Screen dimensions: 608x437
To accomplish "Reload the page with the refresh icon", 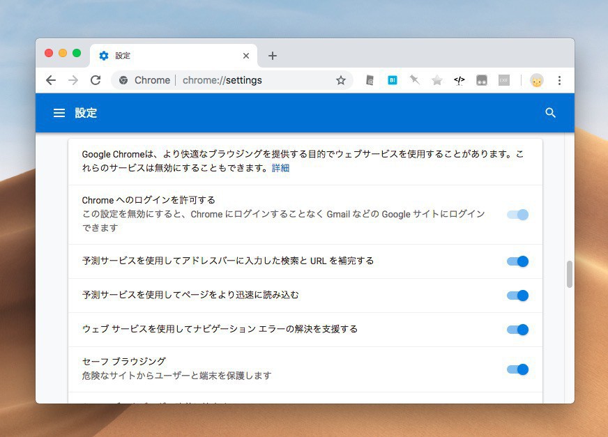I will [x=96, y=80].
